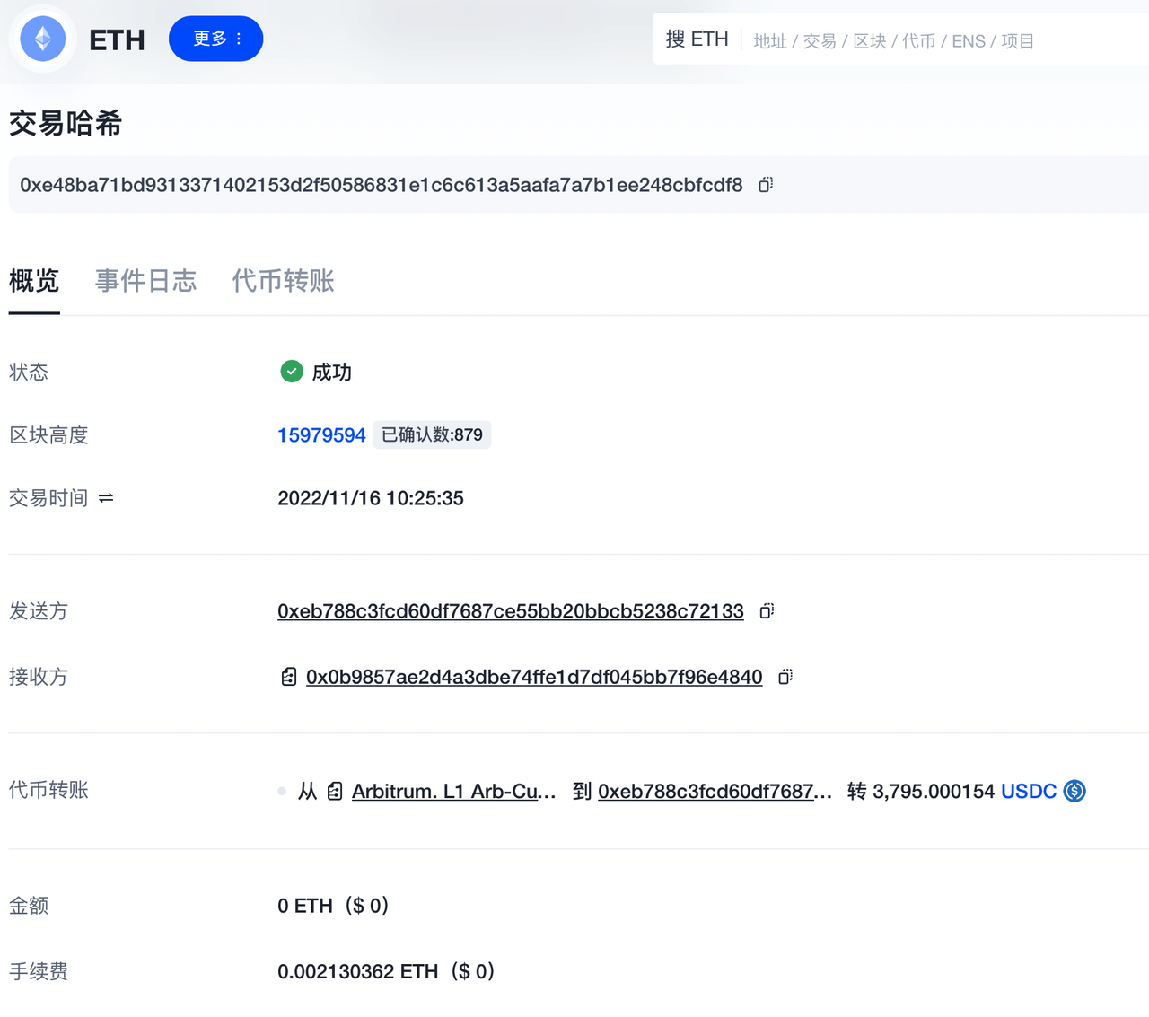Click the green success status checkmark
The width and height of the screenshot is (1149, 1017).
[292, 372]
